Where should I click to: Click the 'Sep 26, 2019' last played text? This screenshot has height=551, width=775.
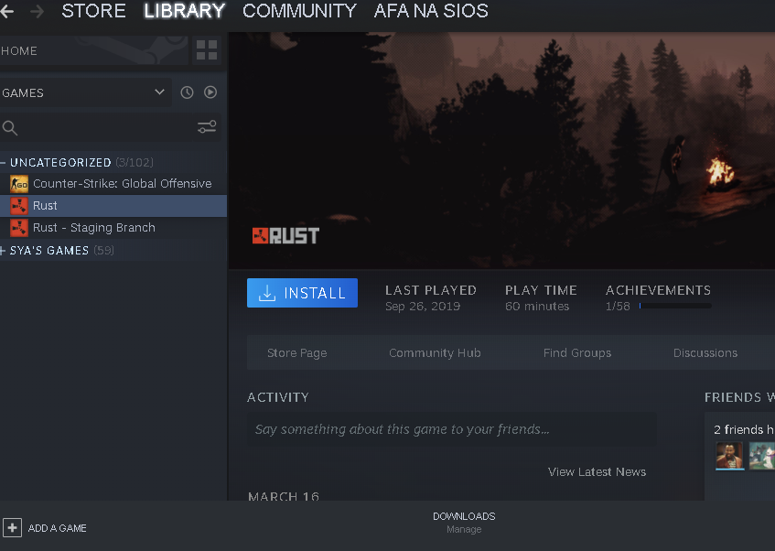point(423,307)
